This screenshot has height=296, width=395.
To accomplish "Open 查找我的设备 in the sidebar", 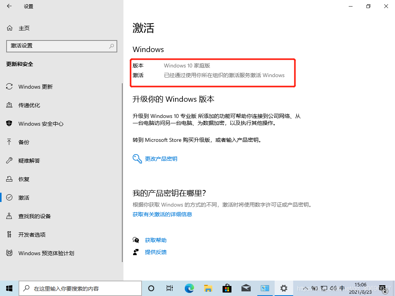I will pyautogui.click(x=61, y=216).
